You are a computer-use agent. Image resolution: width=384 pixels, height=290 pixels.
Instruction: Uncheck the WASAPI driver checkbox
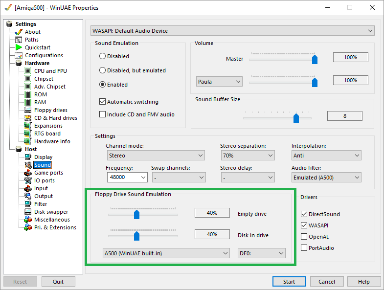tap(304, 225)
